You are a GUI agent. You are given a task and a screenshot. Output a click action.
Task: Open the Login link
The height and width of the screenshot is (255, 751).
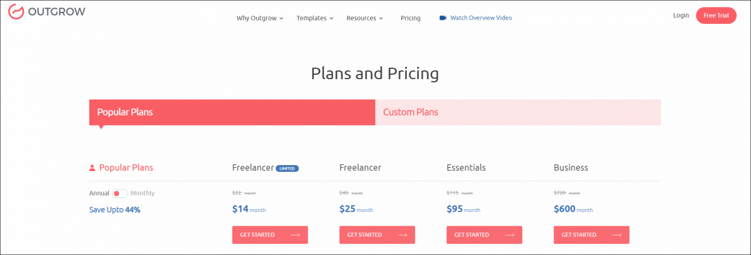click(x=681, y=16)
